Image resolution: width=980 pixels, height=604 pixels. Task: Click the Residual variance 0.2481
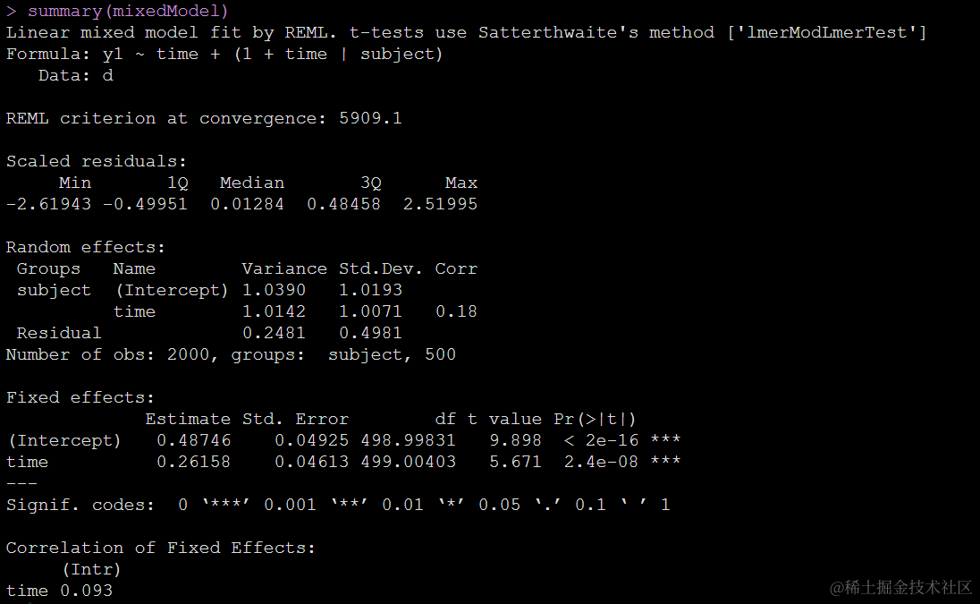pos(274,333)
